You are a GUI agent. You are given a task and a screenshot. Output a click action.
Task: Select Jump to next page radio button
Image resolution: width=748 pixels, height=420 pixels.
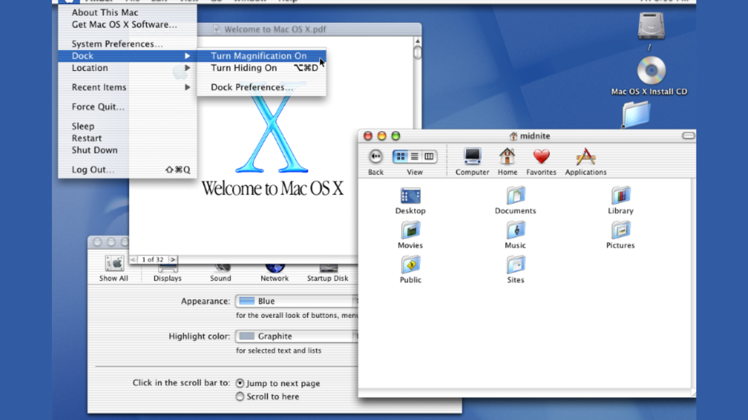pyautogui.click(x=240, y=383)
